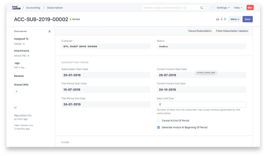This screenshot has height=156, width=267.
Task: Go to next record arrow
Action: 225,19
